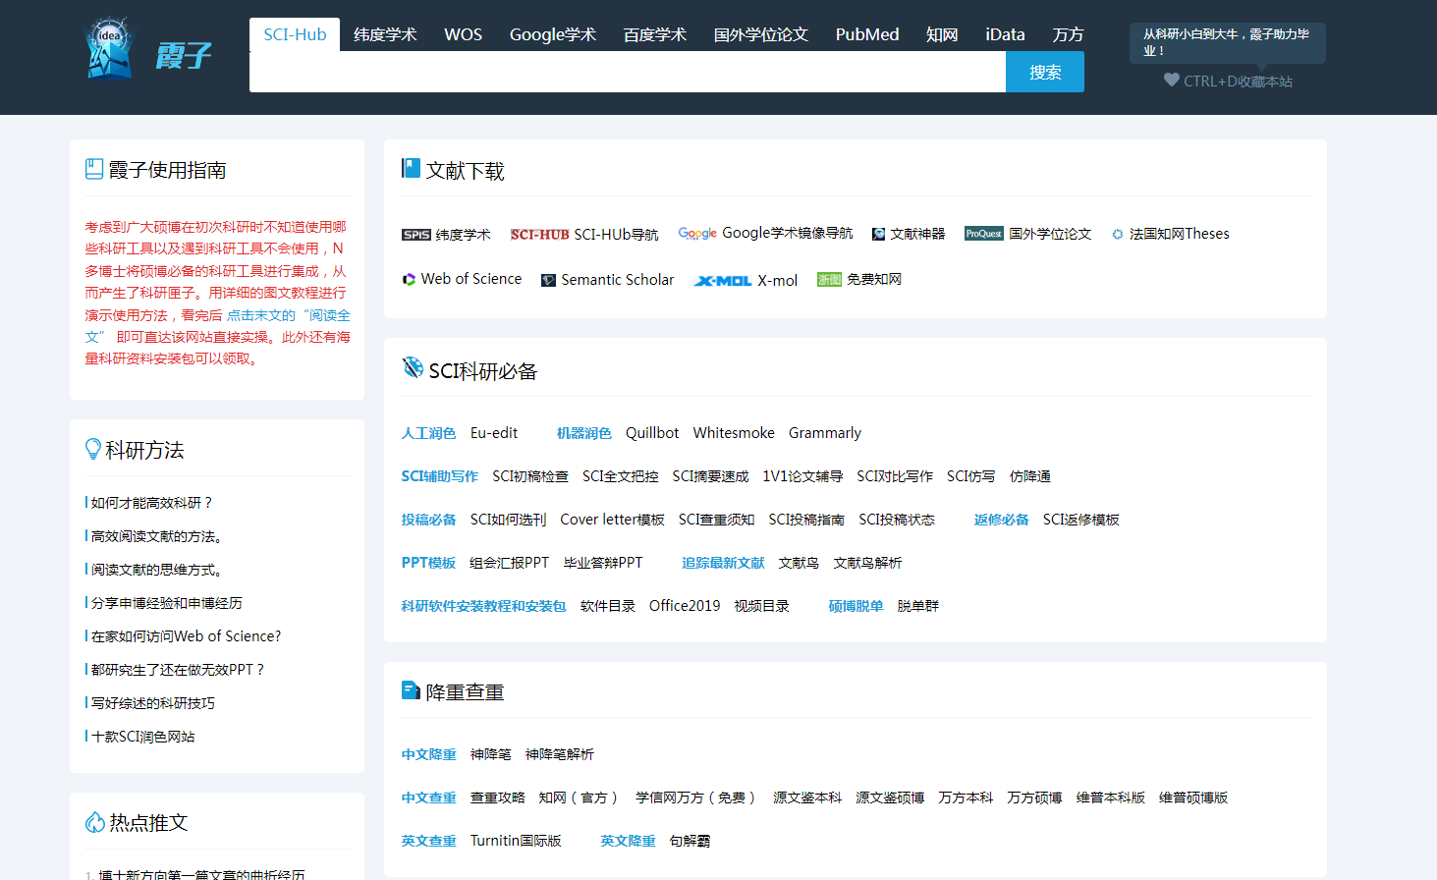Open the Cover letter模板 link
Screen dimensions: 1437x880
(612, 520)
